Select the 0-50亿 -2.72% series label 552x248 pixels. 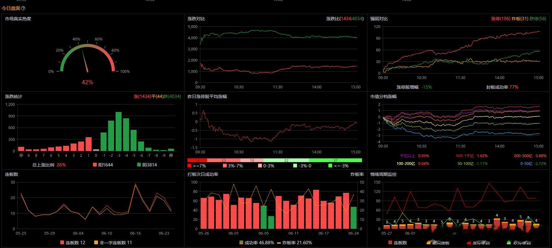coord(533,164)
